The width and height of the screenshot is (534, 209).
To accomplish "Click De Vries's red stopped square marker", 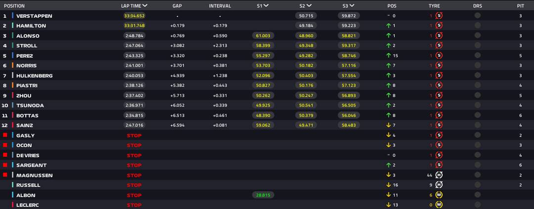I will coord(5,155).
